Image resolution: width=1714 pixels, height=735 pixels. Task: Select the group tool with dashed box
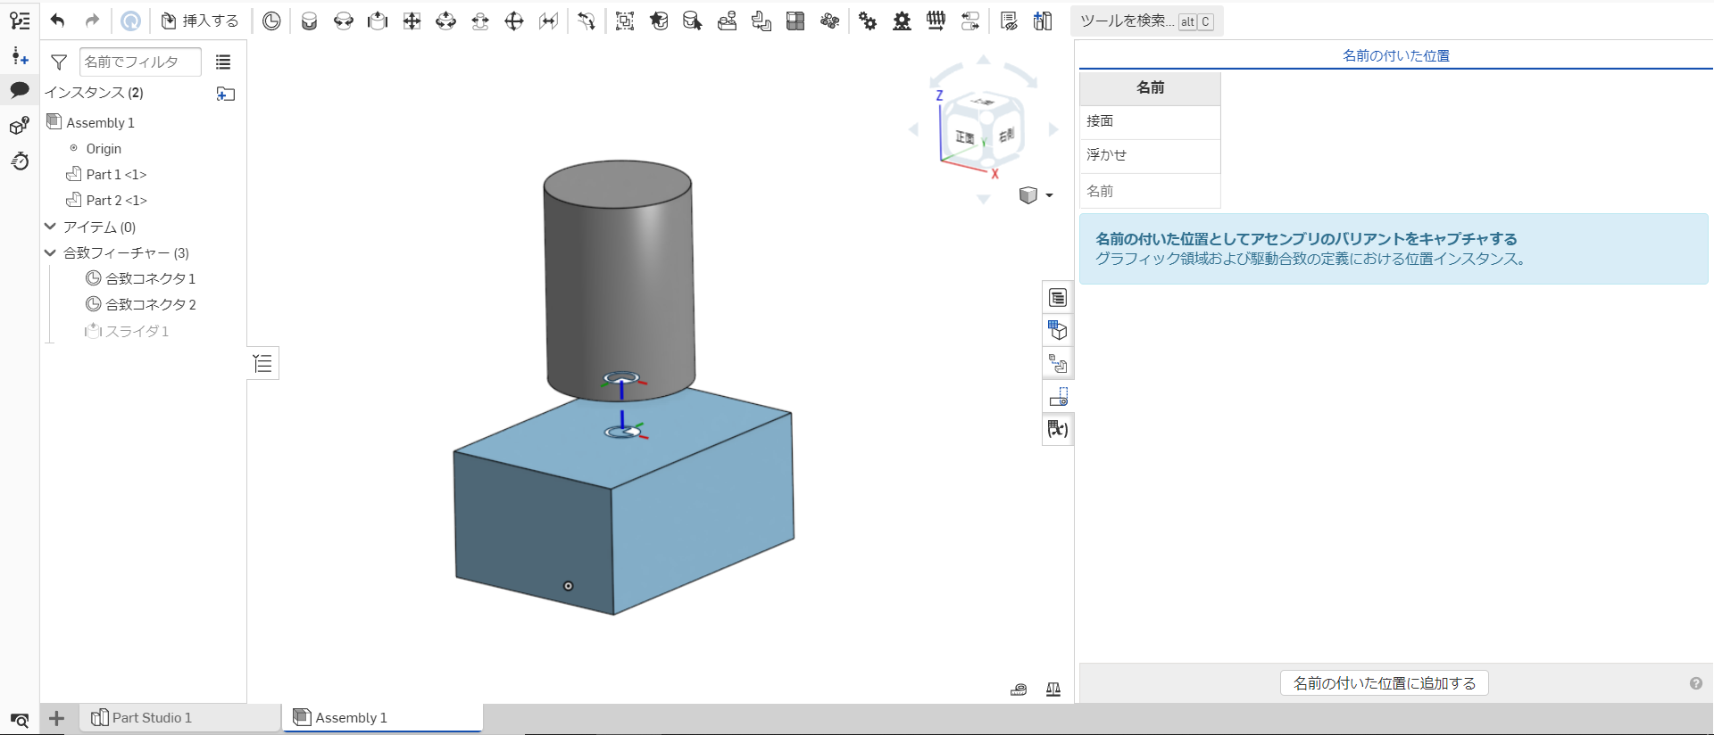pyautogui.click(x=625, y=21)
